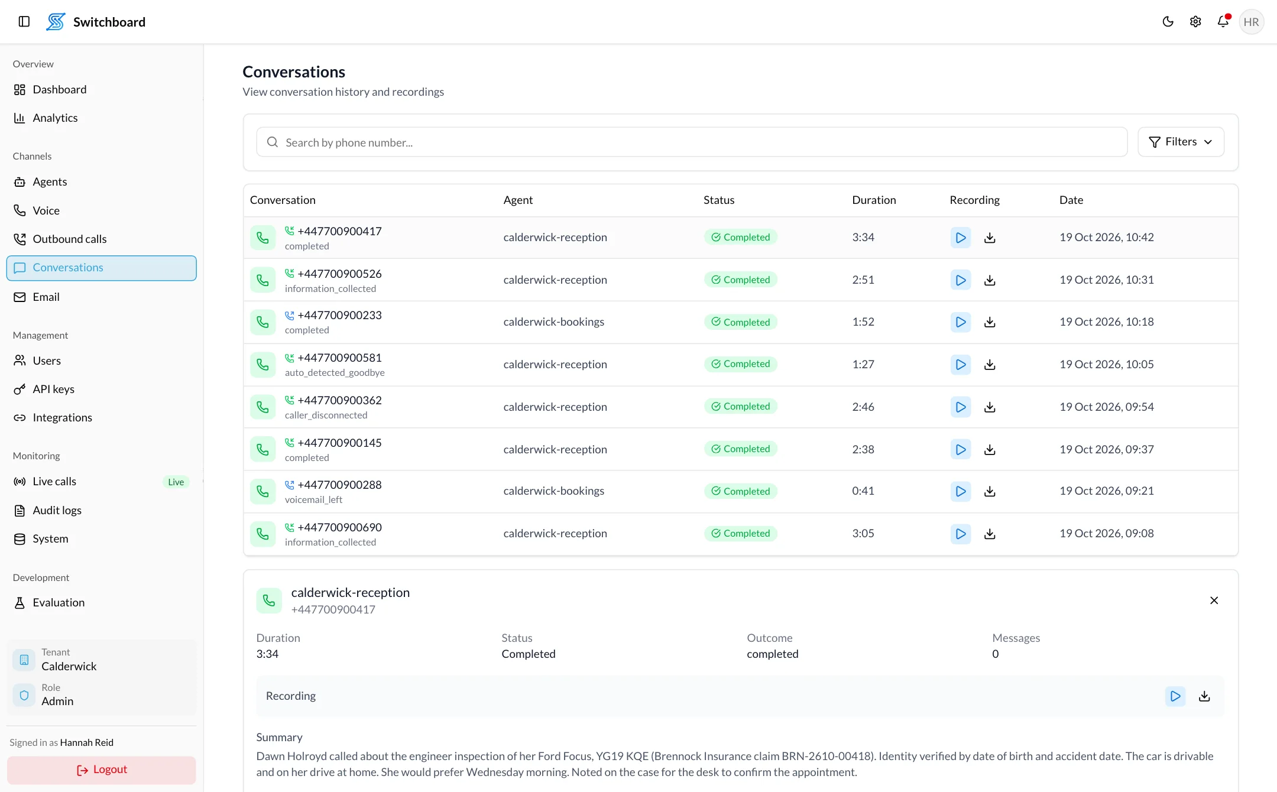The image size is (1277, 792).
Task: Click the Date column header
Action: (x=1071, y=200)
